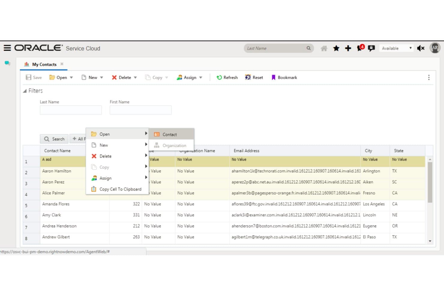Select the My Contacts tab
Image resolution: width=444 pixels, height=296 pixels.
[x=44, y=64]
